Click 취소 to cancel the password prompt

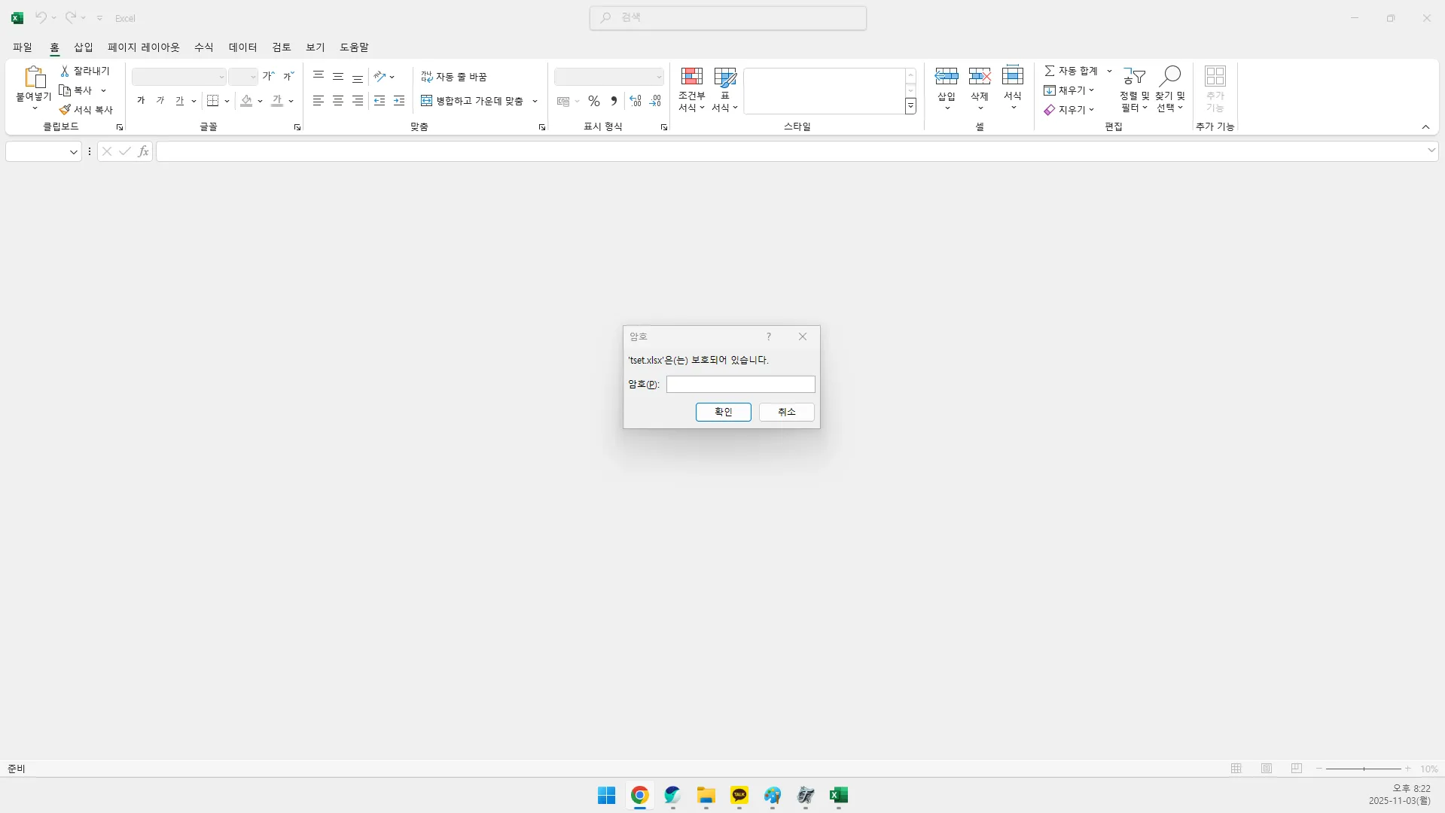click(785, 412)
